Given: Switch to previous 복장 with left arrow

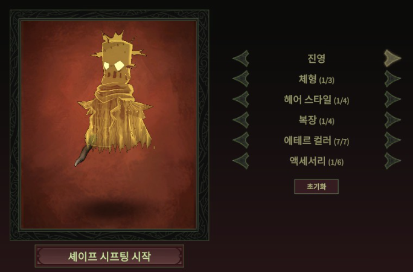Looking at the screenshot, I should [241, 120].
